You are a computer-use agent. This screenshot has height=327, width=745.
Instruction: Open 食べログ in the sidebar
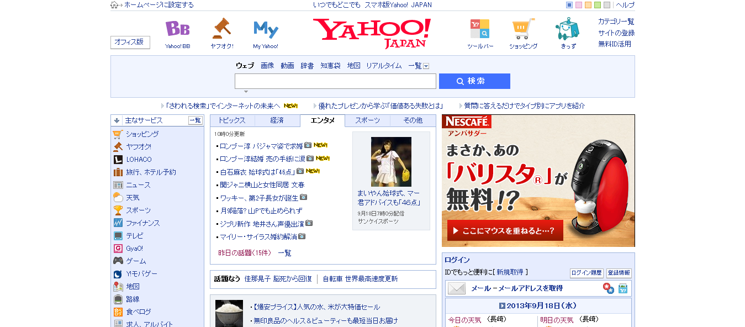[138, 312]
